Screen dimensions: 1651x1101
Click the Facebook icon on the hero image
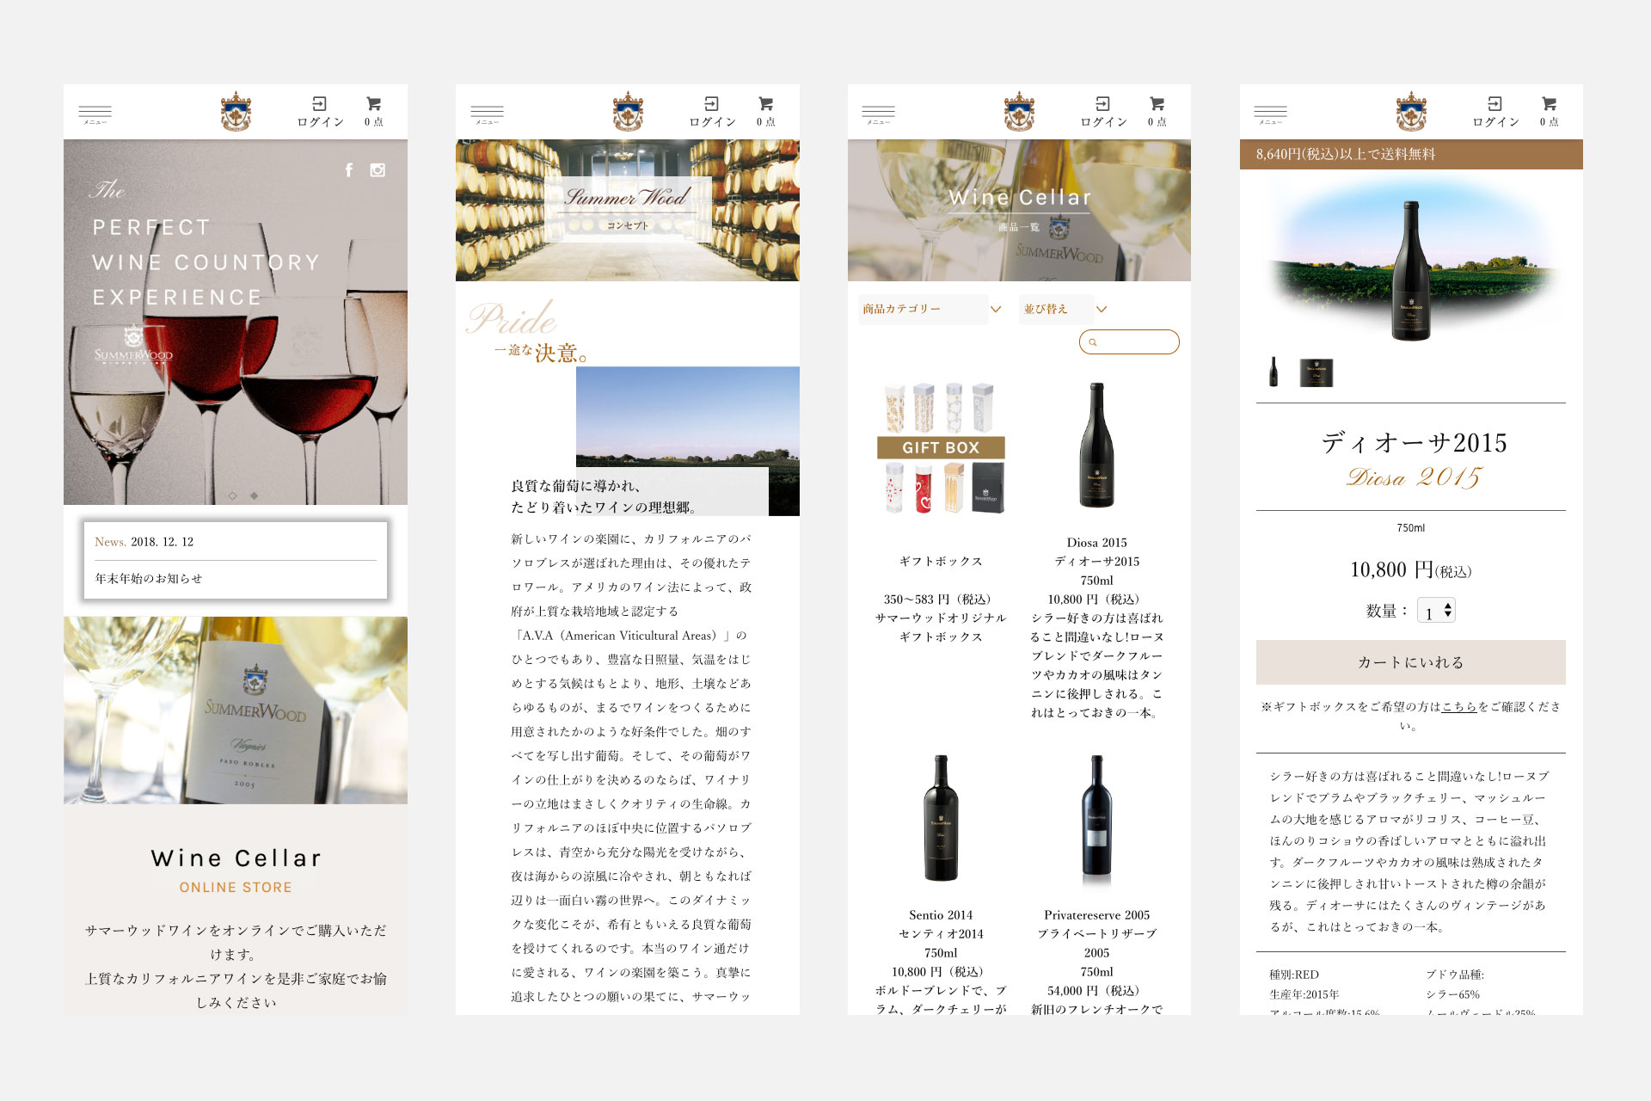(349, 170)
